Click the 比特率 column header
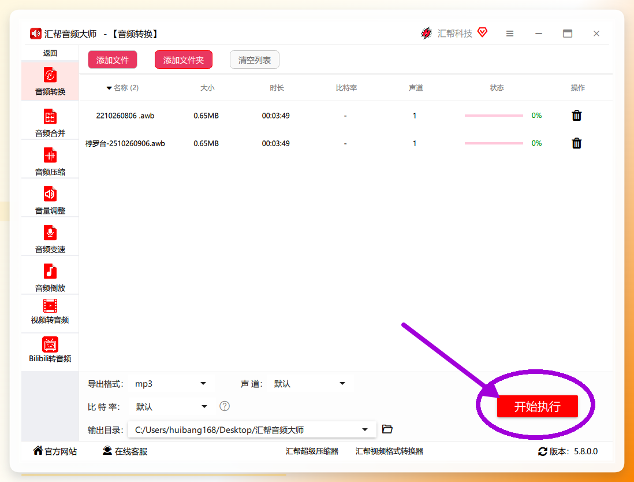 [346, 88]
